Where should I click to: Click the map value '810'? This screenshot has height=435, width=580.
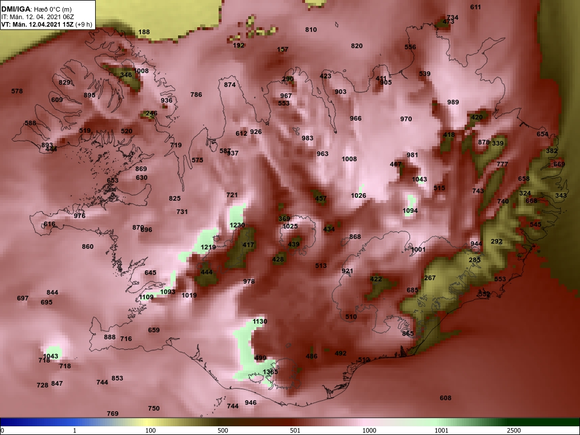311,30
